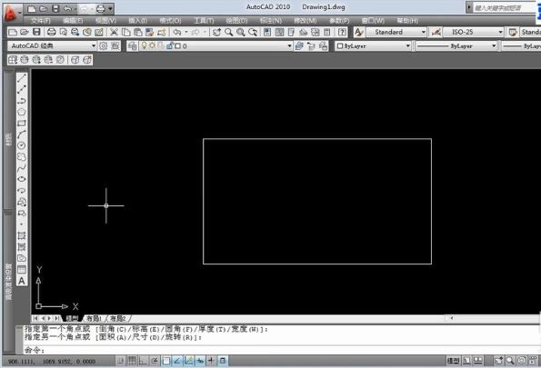The width and height of the screenshot is (541, 368).
Task: Click the 模型 button in status bar
Action: click(453, 361)
